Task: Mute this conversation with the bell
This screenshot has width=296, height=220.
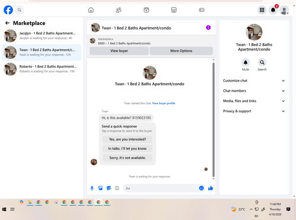Action: pos(246,63)
